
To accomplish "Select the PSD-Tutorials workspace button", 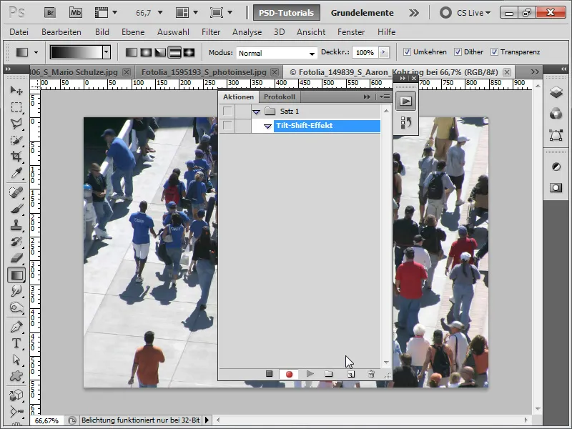I will click(x=287, y=13).
